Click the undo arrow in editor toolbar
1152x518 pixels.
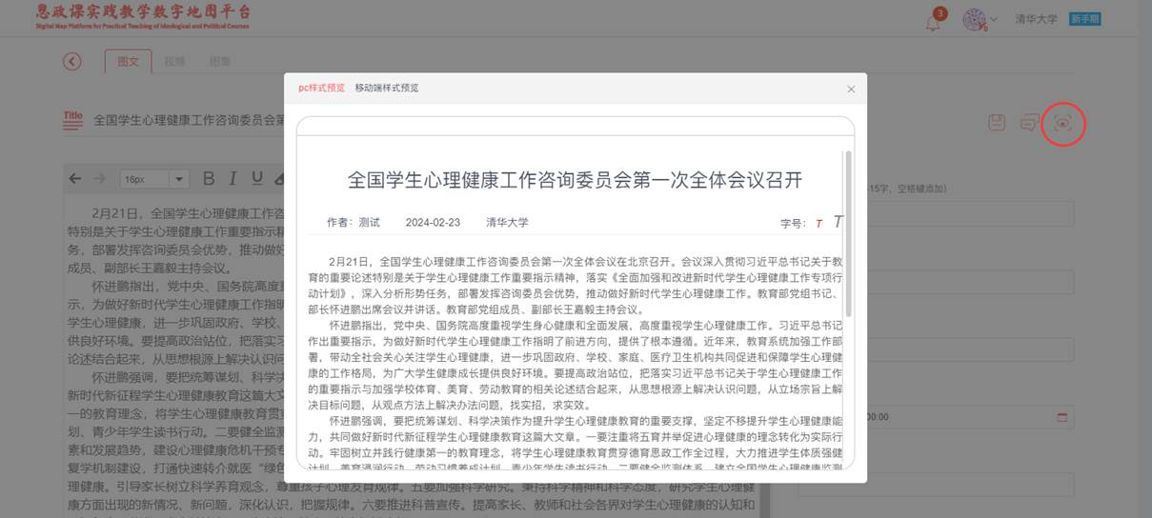coord(76,179)
